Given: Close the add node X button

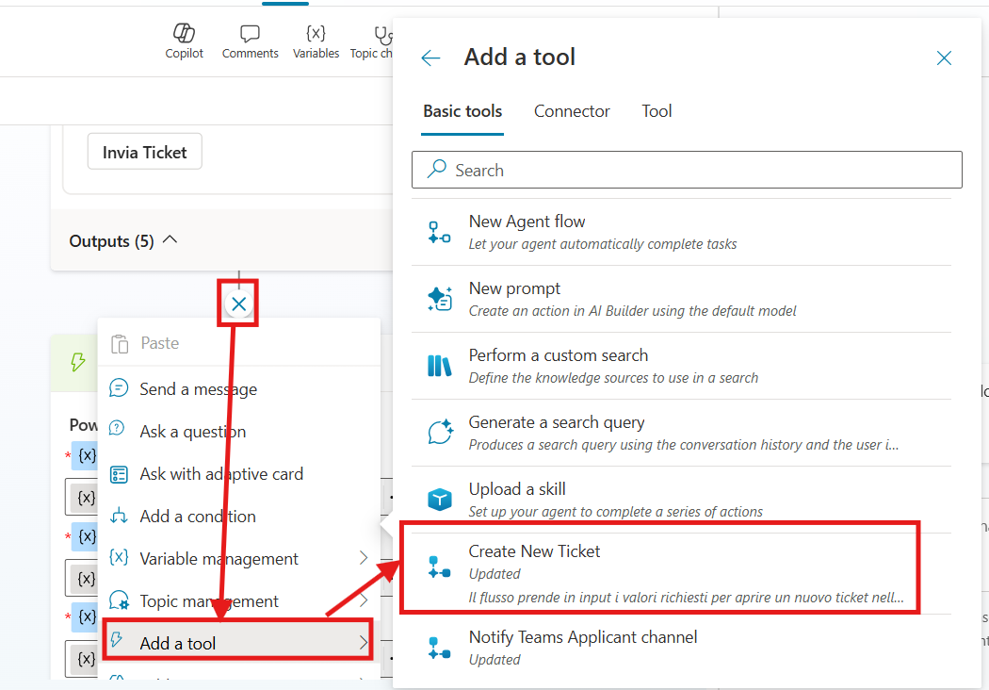Looking at the screenshot, I should coord(239,304).
